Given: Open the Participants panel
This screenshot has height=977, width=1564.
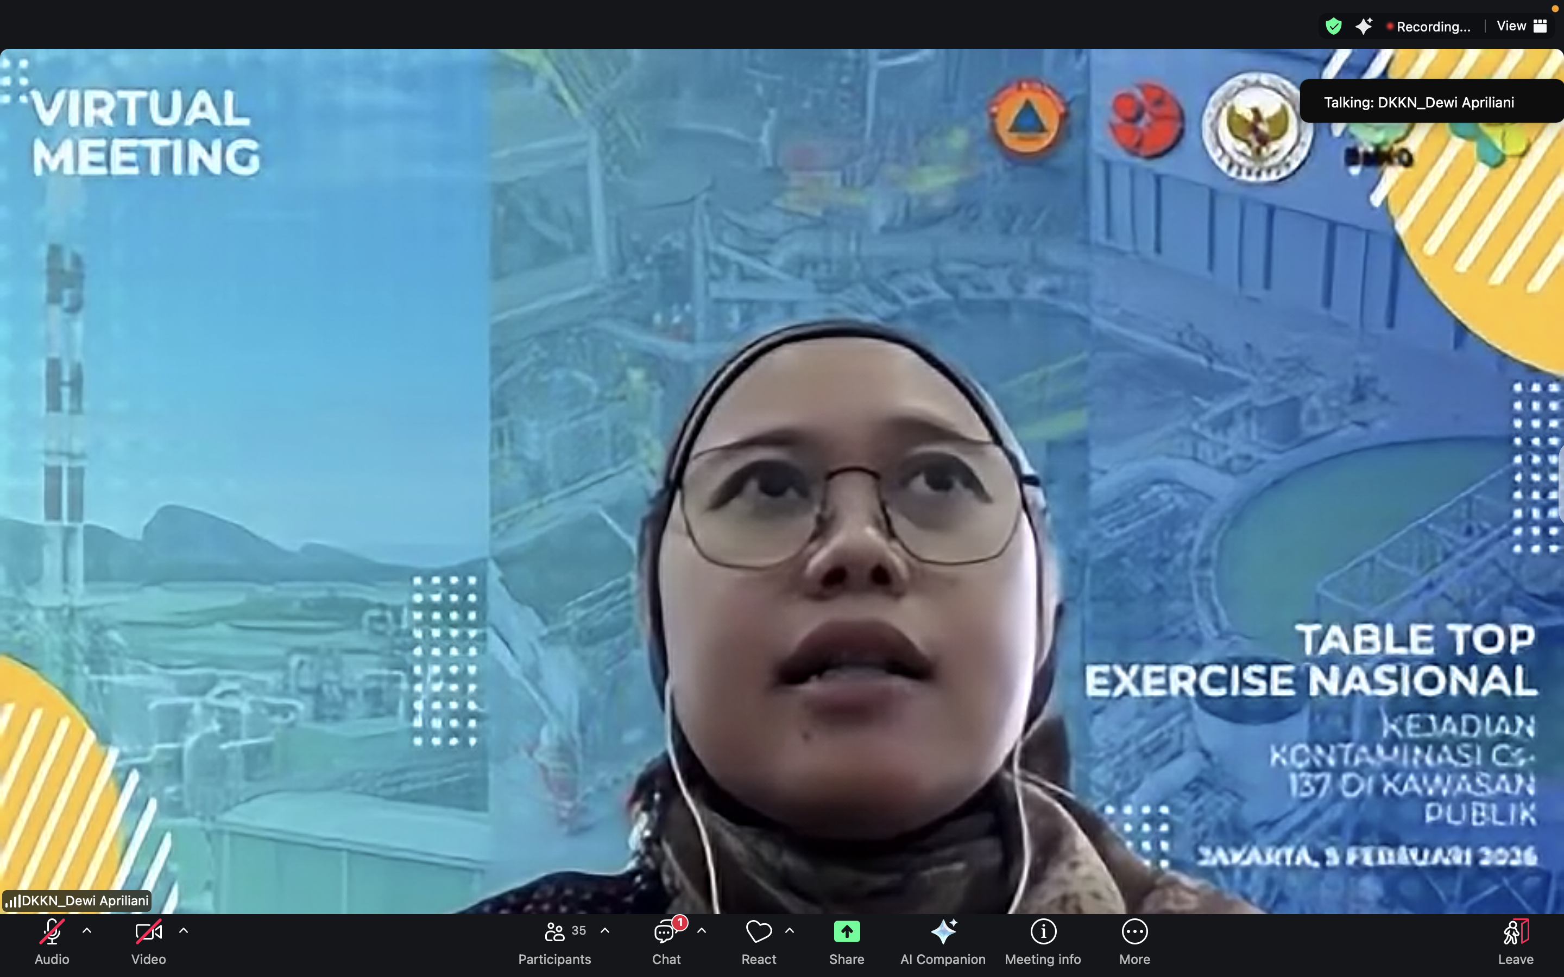Looking at the screenshot, I should point(554,932).
